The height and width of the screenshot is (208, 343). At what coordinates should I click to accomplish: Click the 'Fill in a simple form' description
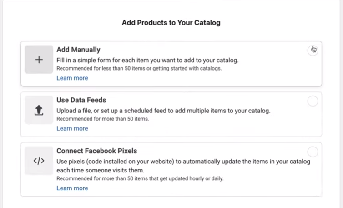click(147, 60)
